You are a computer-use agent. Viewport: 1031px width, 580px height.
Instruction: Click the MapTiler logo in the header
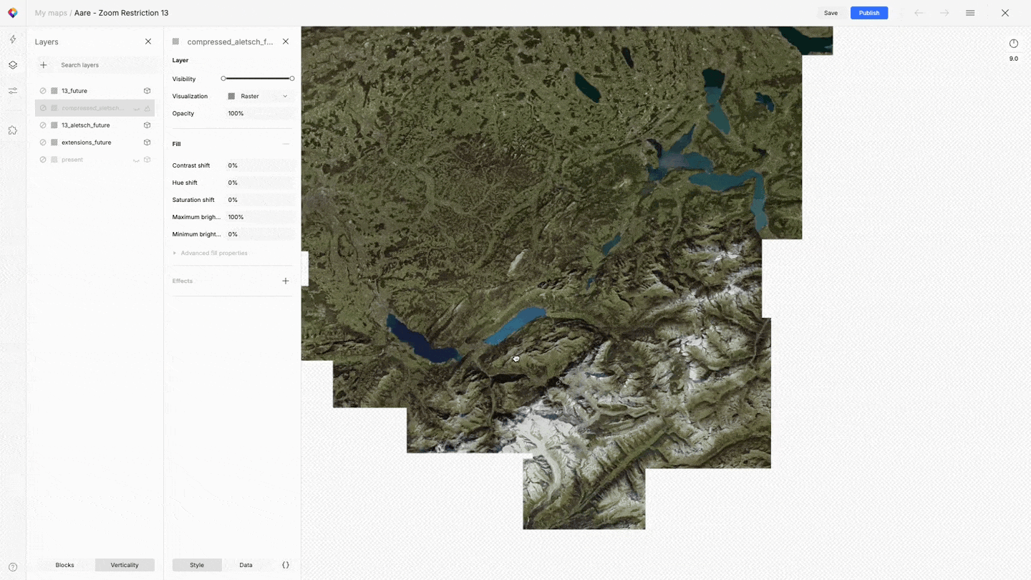[13, 13]
